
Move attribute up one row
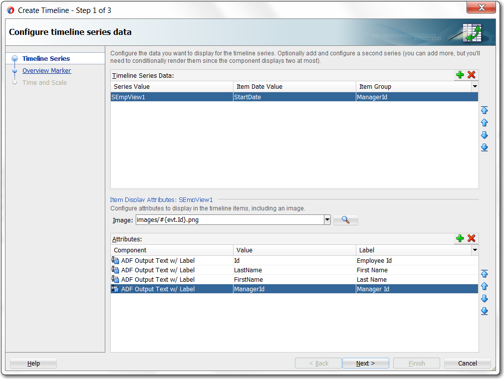coord(485,286)
